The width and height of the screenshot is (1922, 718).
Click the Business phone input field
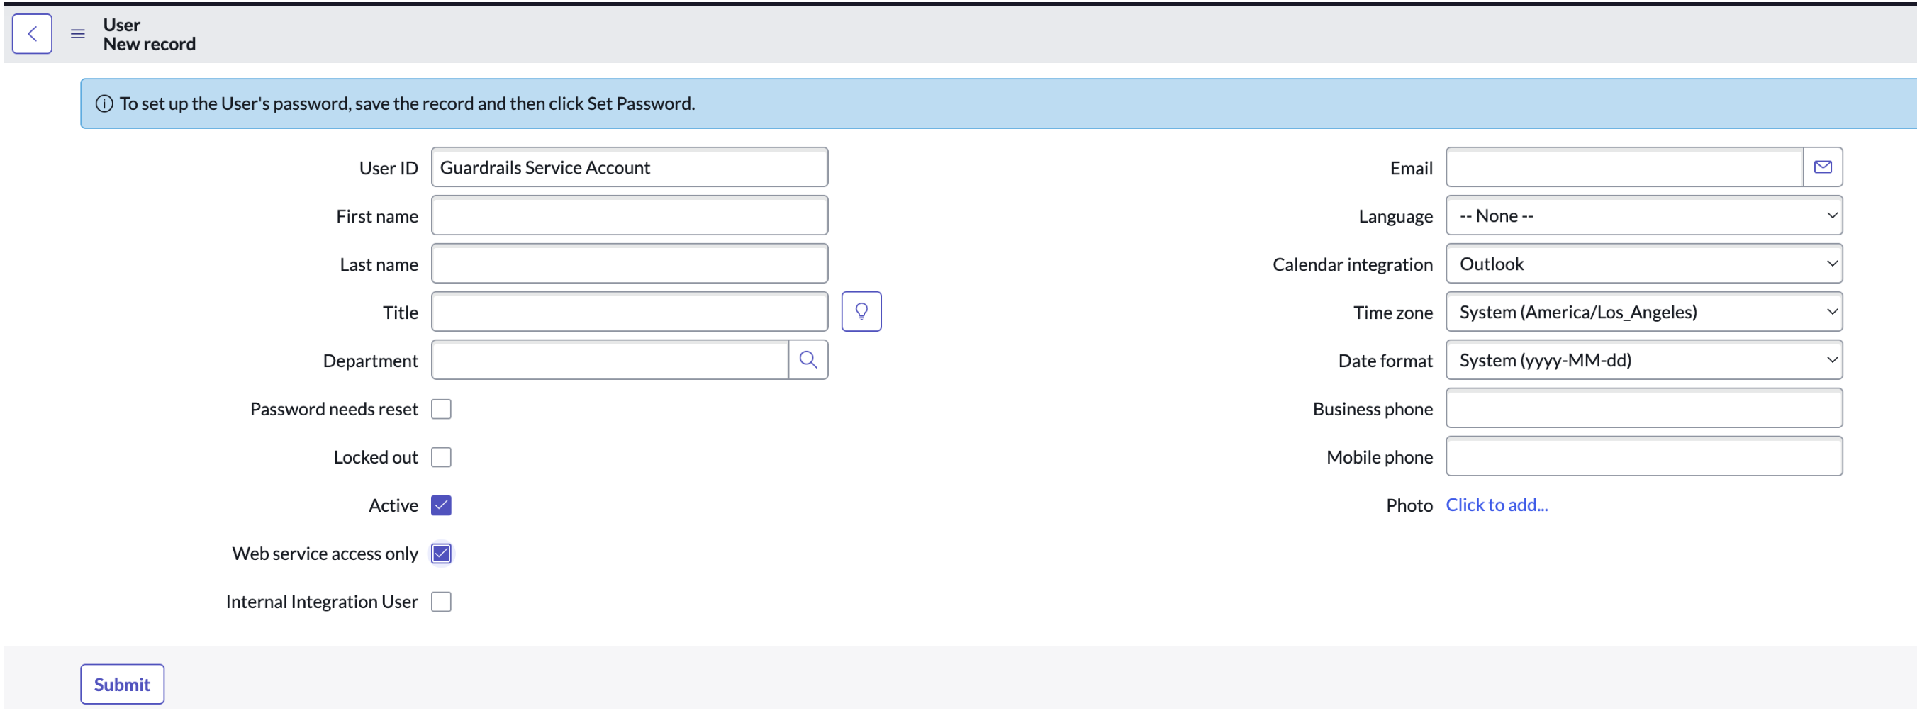click(x=1643, y=408)
